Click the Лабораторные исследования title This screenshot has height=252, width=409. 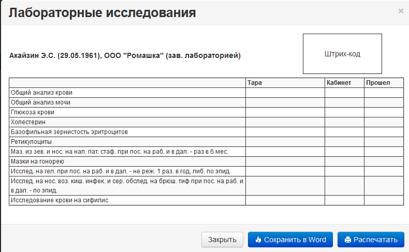[103, 12]
